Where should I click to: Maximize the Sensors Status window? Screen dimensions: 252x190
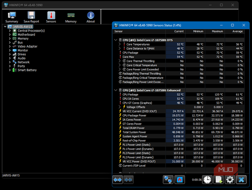233,25
